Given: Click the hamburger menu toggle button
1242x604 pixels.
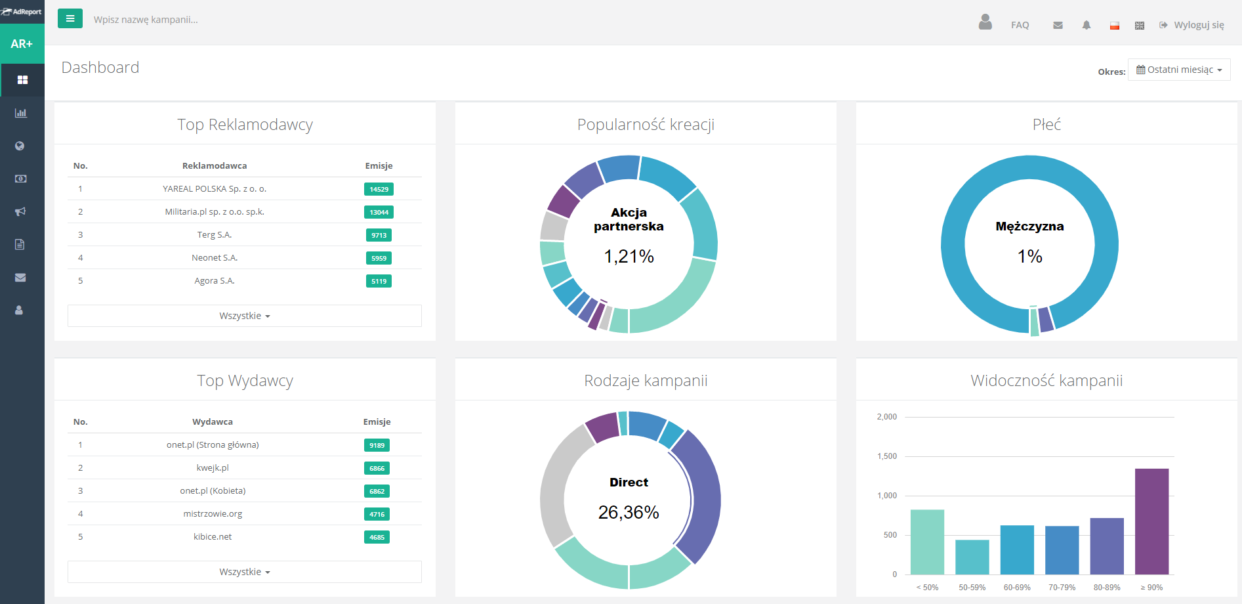Looking at the screenshot, I should pyautogui.click(x=70, y=18).
